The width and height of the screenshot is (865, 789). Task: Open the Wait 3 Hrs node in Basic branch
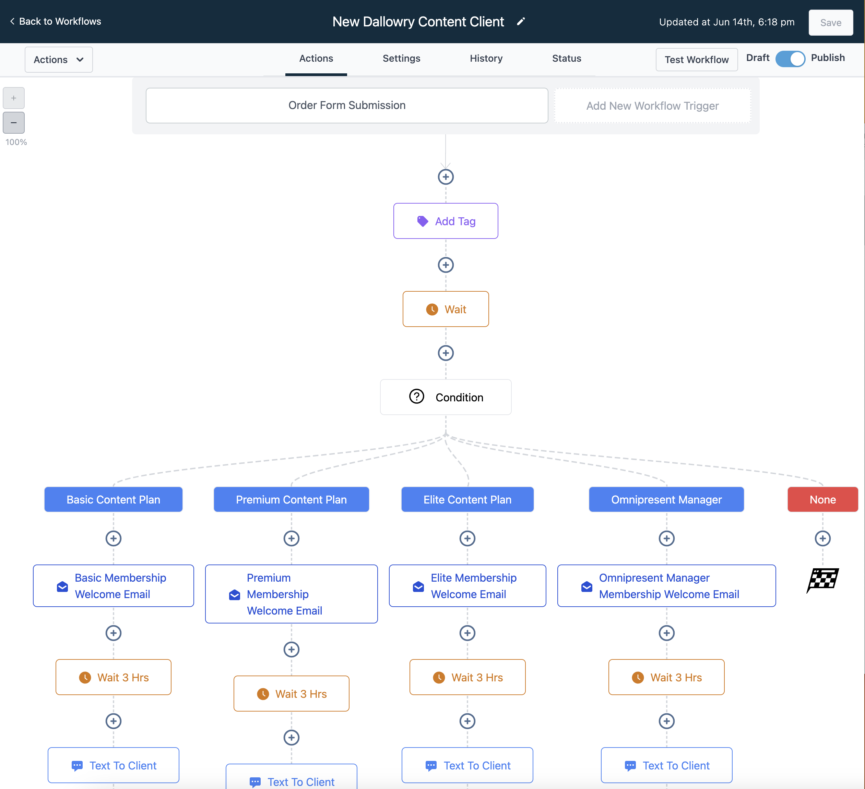tap(113, 677)
